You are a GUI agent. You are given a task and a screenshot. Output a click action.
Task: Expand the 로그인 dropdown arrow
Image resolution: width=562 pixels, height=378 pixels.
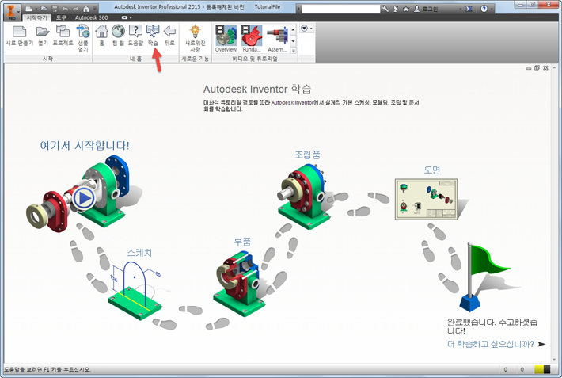[x=460, y=9]
